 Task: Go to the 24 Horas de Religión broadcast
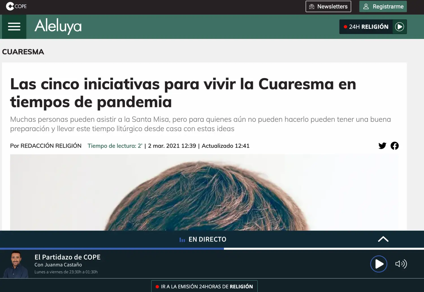coord(204,286)
